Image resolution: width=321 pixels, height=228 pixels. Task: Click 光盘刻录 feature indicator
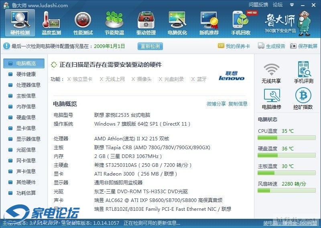[x=171, y=79]
